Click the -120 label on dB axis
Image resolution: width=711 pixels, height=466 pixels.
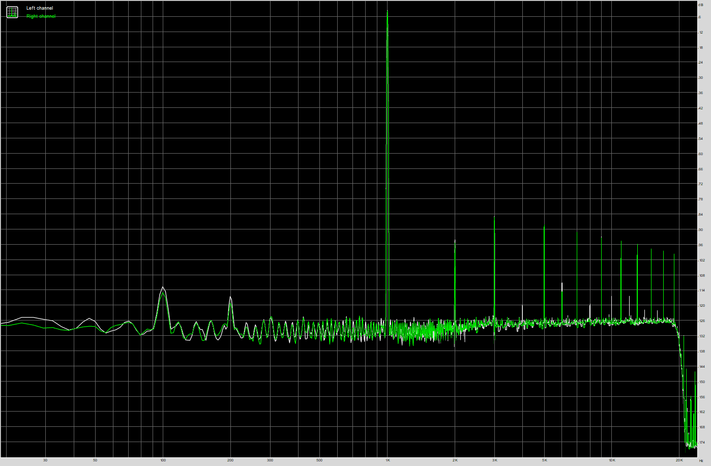point(701,306)
